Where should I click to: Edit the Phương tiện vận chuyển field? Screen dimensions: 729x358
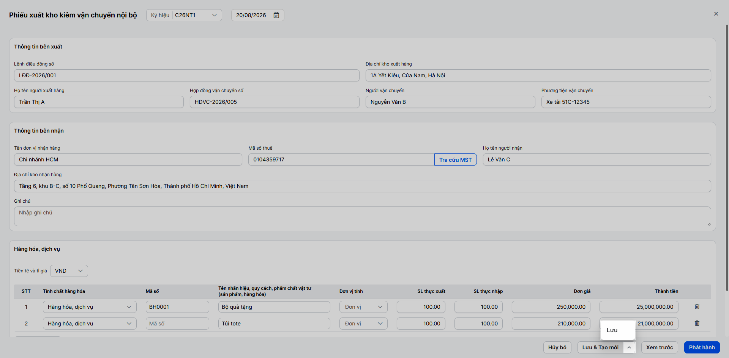point(626,102)
